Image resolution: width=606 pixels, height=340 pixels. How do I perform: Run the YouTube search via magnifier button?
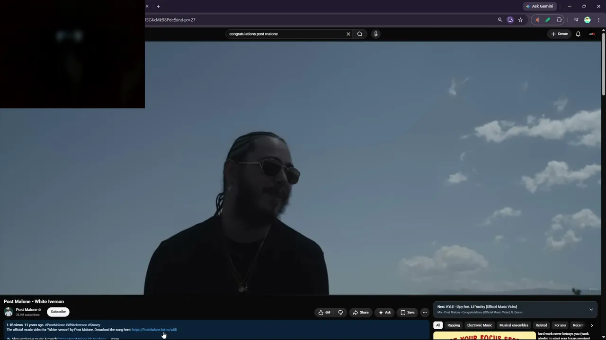(x=360, y=34)
